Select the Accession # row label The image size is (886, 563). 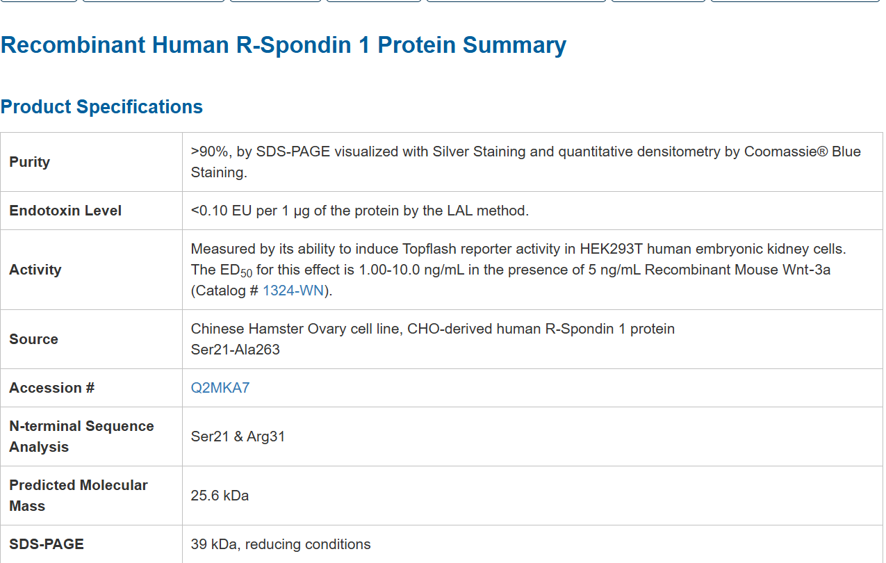pos(51,388)
